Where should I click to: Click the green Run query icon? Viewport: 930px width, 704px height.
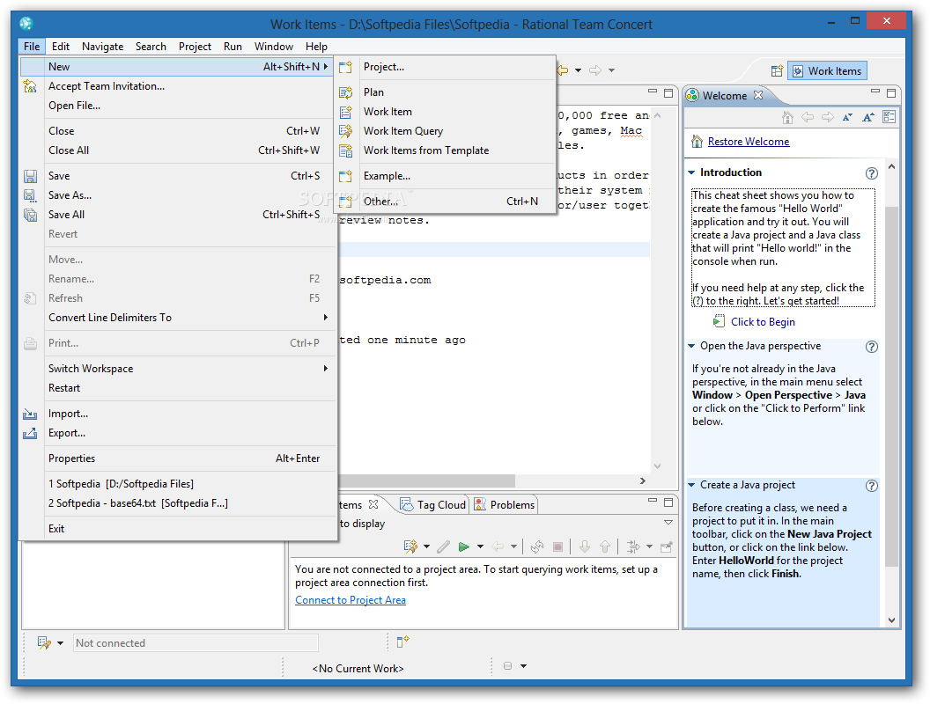click(464, 546)
